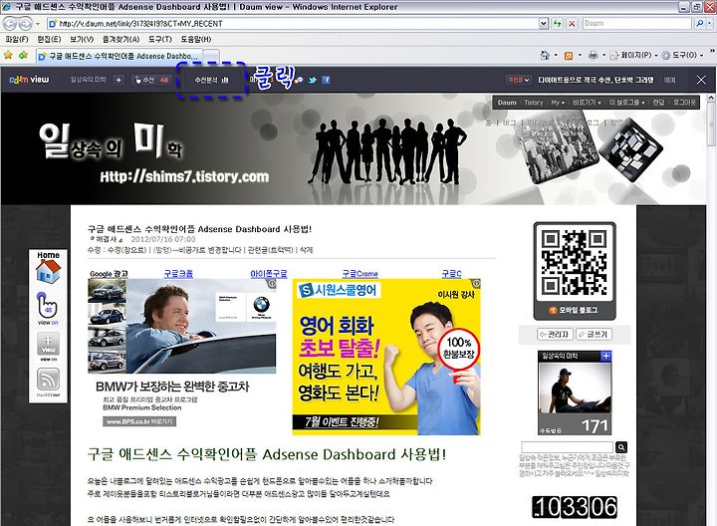Image resolution: width=717 pixels, height=526 pixels.
Task: Expand the search provider dropdown arrow
Action: (x=708, y=23)
